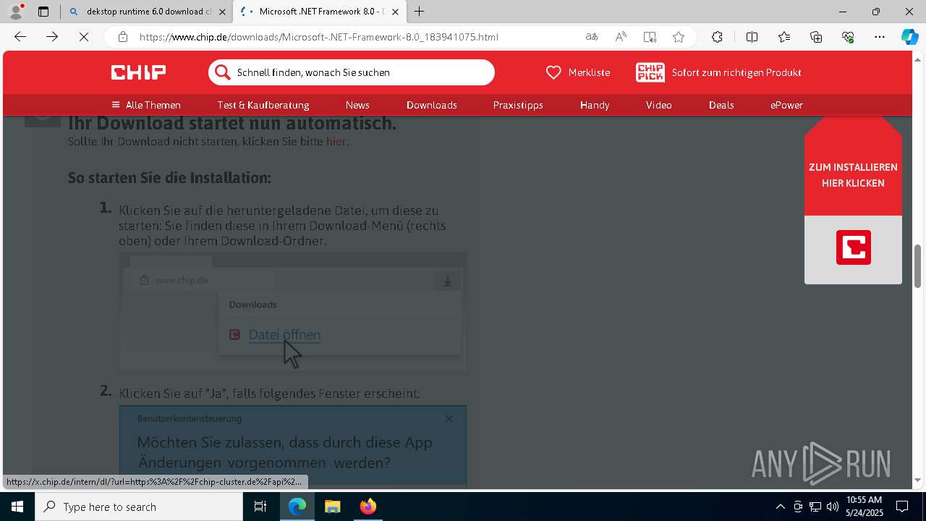The image size is (926, 521).
Task: Open the tab actions menu icon
Action: point(43,12)
